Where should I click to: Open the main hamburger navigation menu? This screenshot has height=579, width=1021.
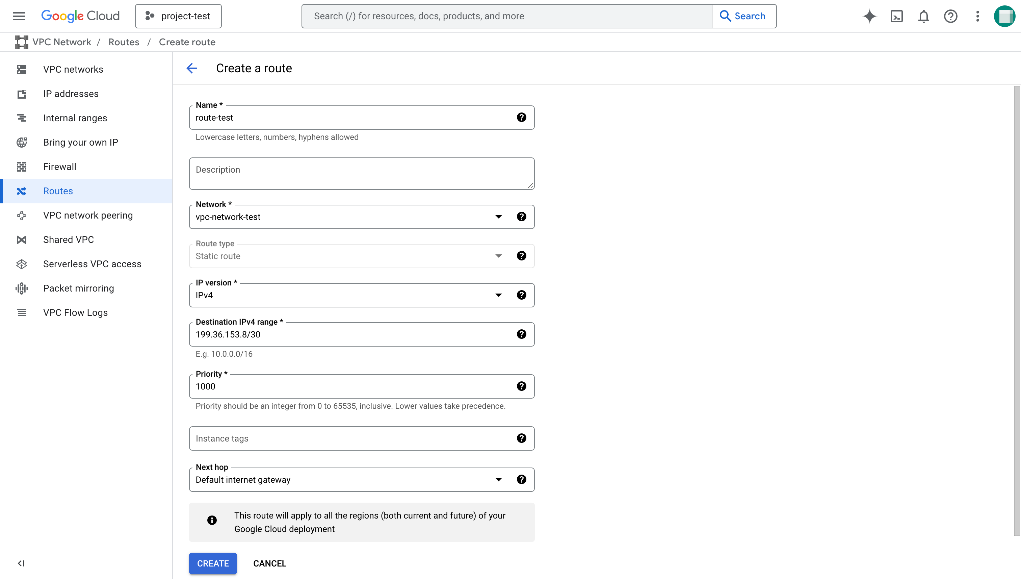click(x=19, y=16)
